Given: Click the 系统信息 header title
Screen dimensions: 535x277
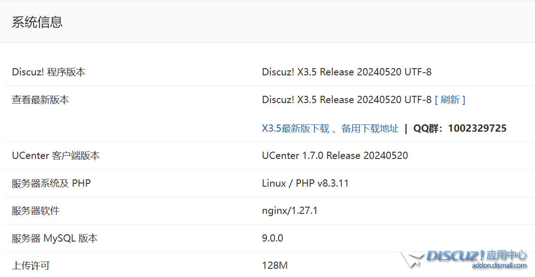Looking at the screenshot, I should click(x=37, y=22).
